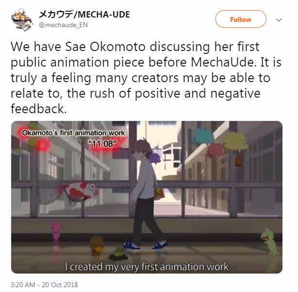Click the brown duck character in the video
This screenshot has width=298, height=292.
[x=97, y=246]
